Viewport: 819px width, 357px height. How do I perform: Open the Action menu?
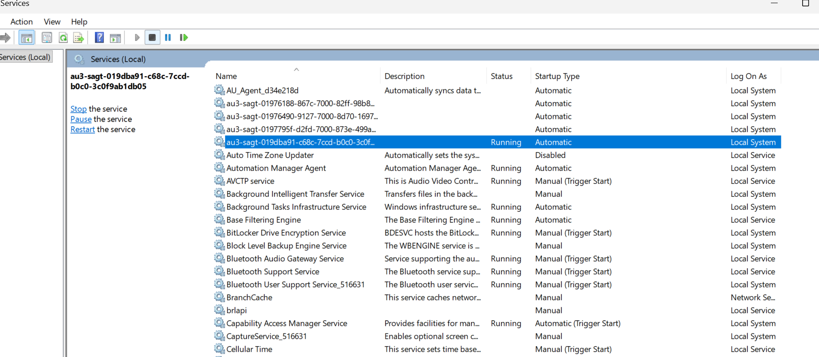(x=22, y=22)
